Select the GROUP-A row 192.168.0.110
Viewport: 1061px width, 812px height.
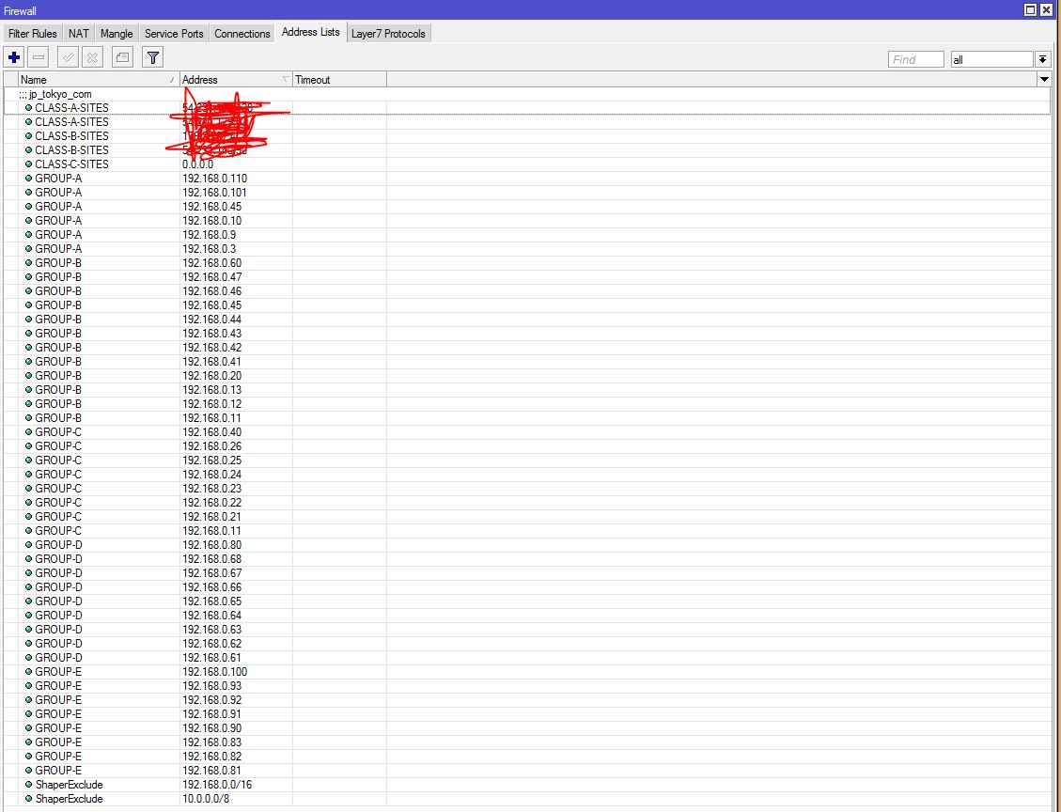(527, 179)
